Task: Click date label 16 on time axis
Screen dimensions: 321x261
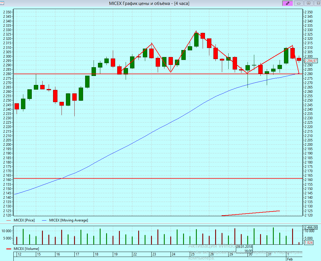Action: pos(58,254)
